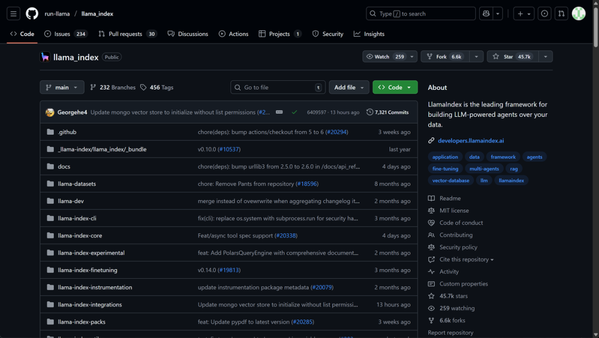Go to GitHub home via Octocat logo
The height and width of the screenshot is (338, 599).
(x=32, y=14)
